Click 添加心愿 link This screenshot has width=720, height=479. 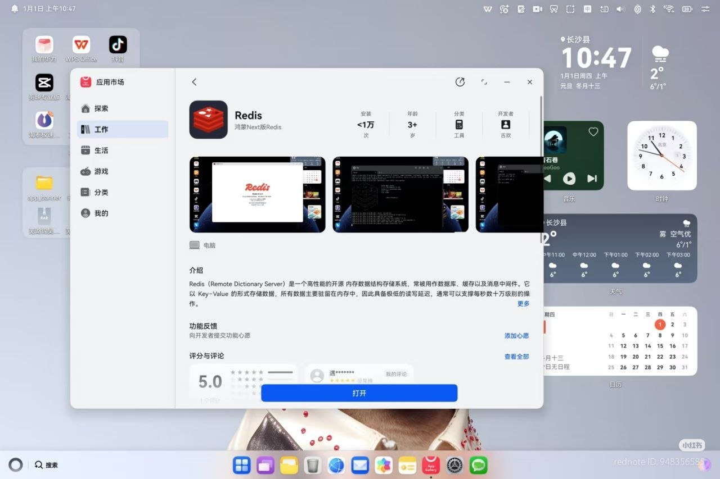click(x=516, y=336)
